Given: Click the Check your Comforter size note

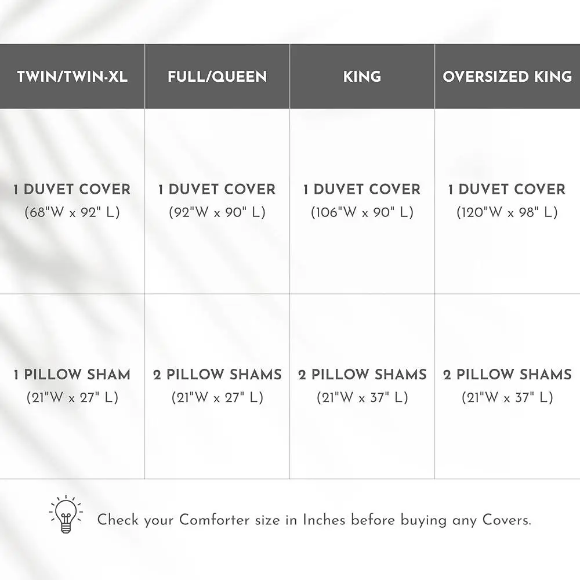Looking at the screenshot, I should pyautogui.click(x=314, y=520).
